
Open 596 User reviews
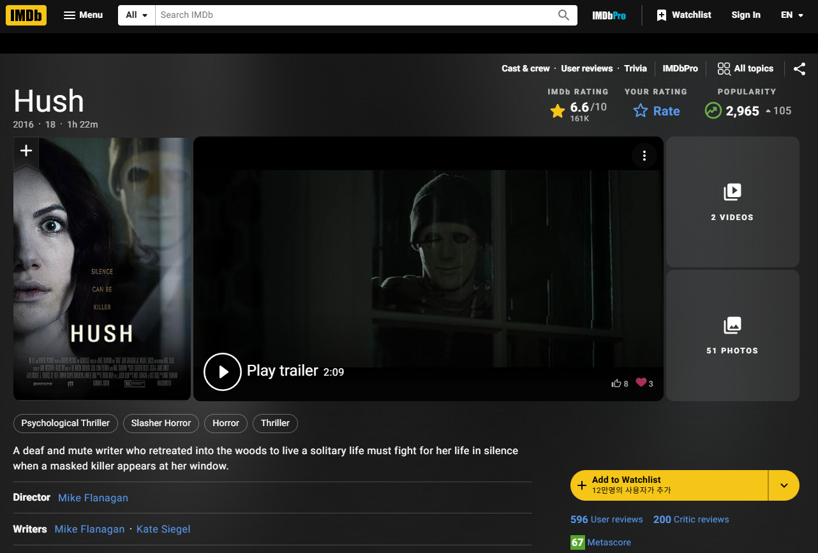tap(607, 519)
